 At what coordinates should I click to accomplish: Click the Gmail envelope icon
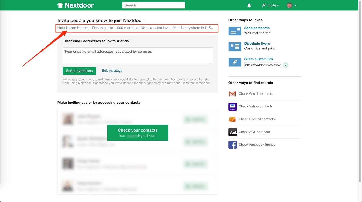point(233,94)
